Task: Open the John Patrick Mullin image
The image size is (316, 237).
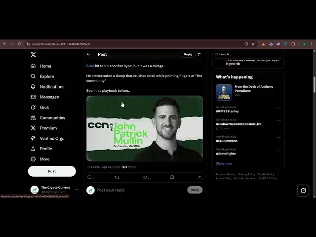Action: pyautogui.click(x=145, y=128)
